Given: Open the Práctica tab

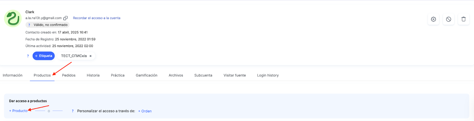Looking at the screenshot, I should [118, 75].
